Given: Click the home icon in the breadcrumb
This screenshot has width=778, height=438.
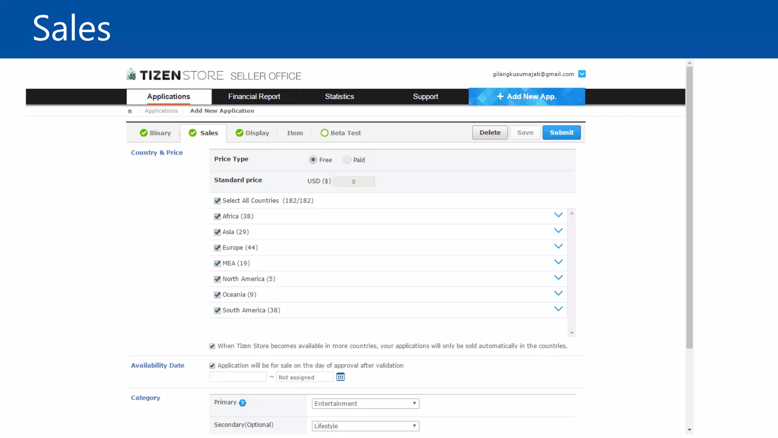Looking at the screenshot, I should 130,111.
